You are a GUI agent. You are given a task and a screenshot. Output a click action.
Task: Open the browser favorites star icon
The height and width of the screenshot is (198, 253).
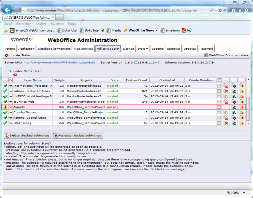[x=240, y=10]
